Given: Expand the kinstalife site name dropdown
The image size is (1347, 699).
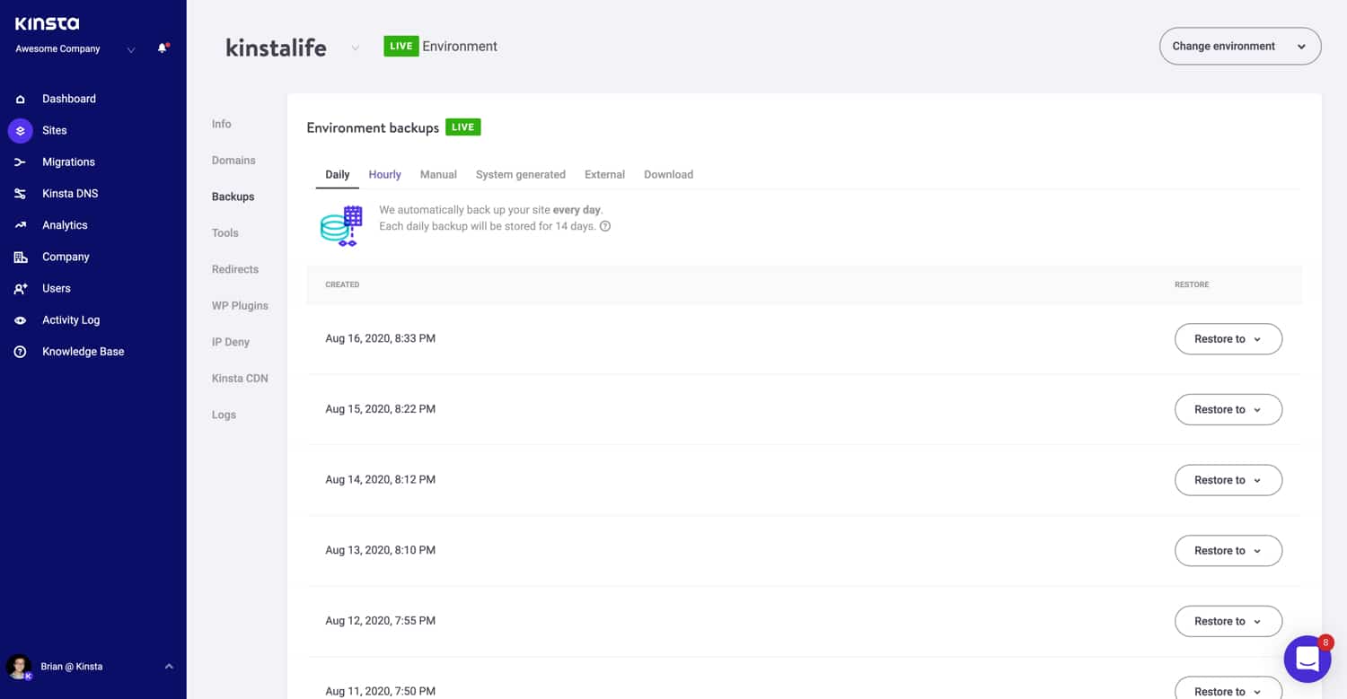Looking at the screenshot, I should point(355,48).
